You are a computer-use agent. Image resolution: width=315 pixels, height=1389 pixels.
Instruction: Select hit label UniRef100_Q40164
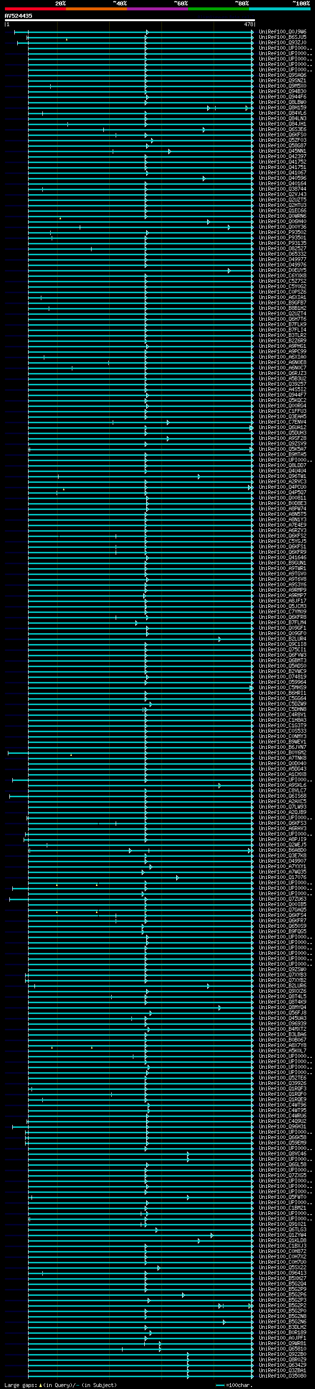[283, 183]
